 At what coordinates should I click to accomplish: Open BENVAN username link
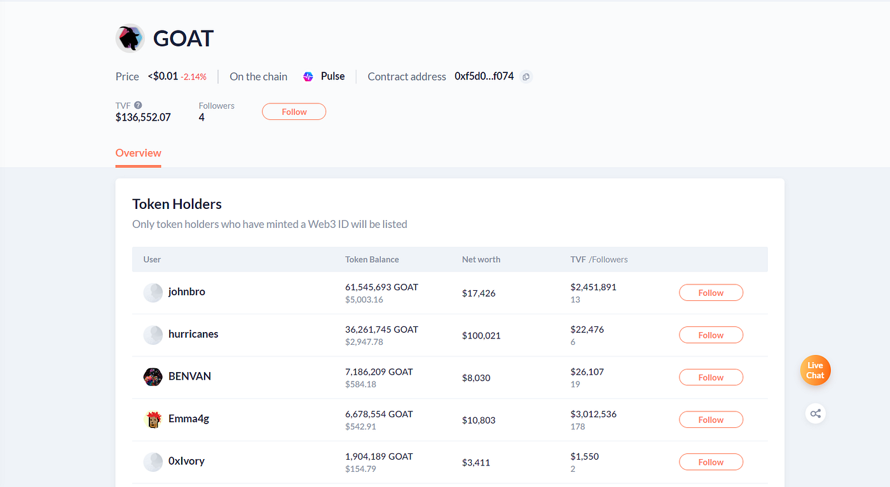tap(189, 377)
